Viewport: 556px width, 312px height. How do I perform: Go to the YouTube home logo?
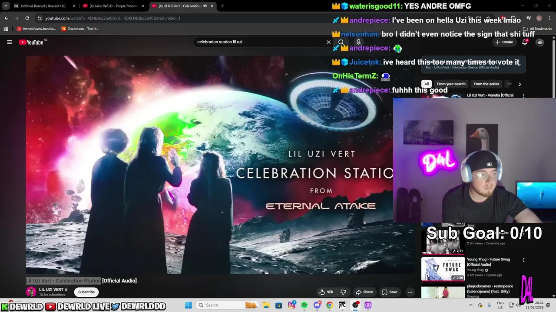click(x=31, y=42)
